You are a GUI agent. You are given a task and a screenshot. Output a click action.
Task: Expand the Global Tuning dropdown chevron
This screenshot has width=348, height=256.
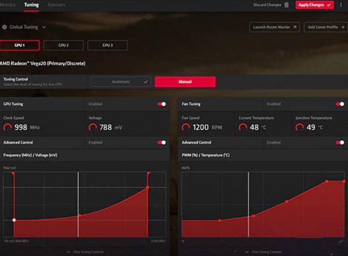coord(44,27)
